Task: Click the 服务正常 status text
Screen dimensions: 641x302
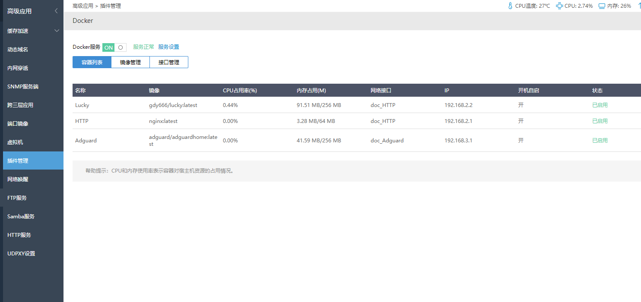Action: pos(143,47)
